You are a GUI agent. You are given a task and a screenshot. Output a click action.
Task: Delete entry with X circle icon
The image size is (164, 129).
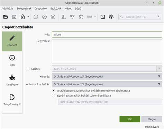pos(53,17)
